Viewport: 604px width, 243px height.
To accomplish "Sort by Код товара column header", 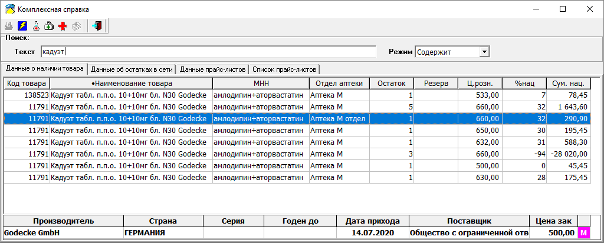I will pyautogui.click(x=27, y=84).
